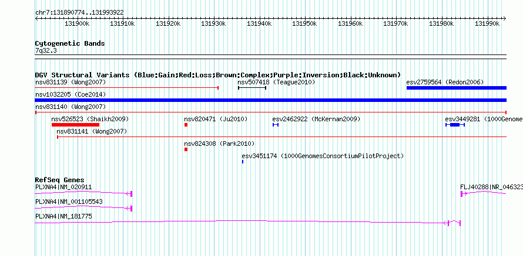Click the chr7:131890774..131993922 range label
Screen dimensions: 523x256
(x=79, y=13)
